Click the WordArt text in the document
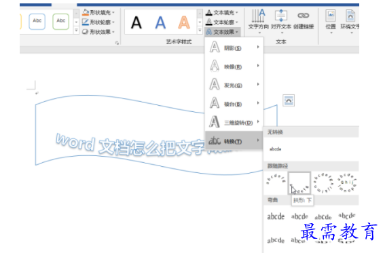This screenshot has width=383, height=253. pyautogui.click(x=130, y=146)
